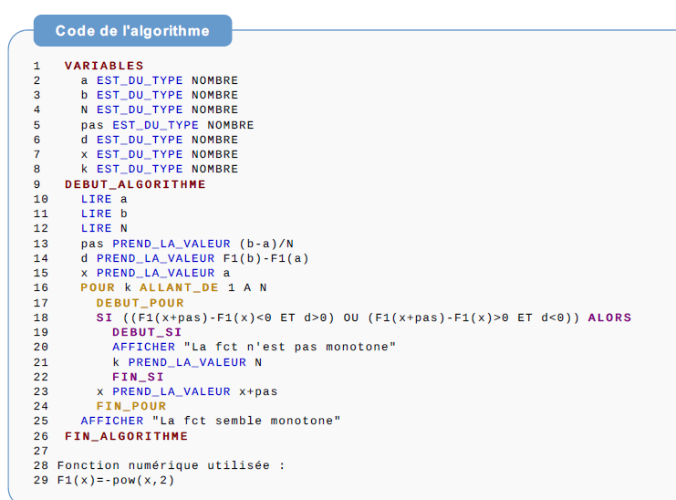Click the "Code de l'algorithme" header tab

click(132, 31)
